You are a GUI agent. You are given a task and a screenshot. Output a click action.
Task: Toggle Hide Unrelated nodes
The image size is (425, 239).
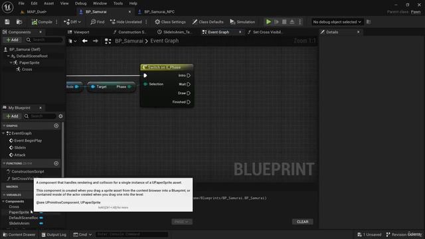coord(126,22)
